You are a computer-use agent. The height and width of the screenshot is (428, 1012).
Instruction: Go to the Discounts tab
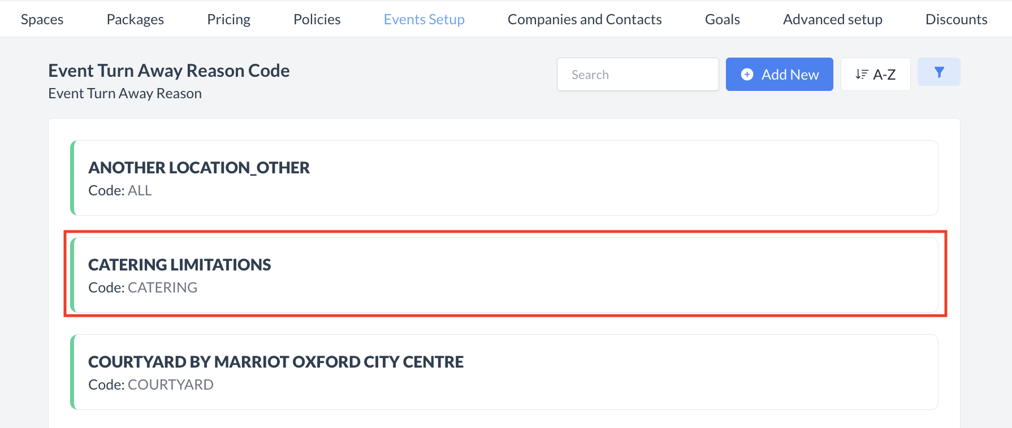click(x=956, y=19)
